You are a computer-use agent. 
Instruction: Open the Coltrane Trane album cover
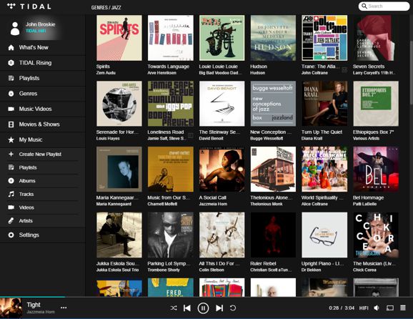[324, 38]
